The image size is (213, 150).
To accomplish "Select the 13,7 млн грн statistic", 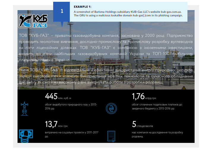I will pyautogui.click(x=56, y=124).
